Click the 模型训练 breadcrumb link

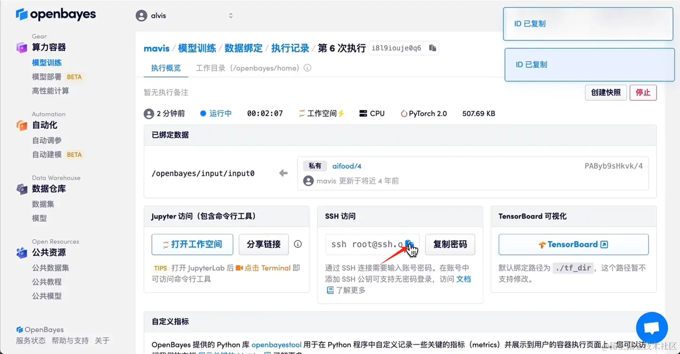(x=197, y=48)
